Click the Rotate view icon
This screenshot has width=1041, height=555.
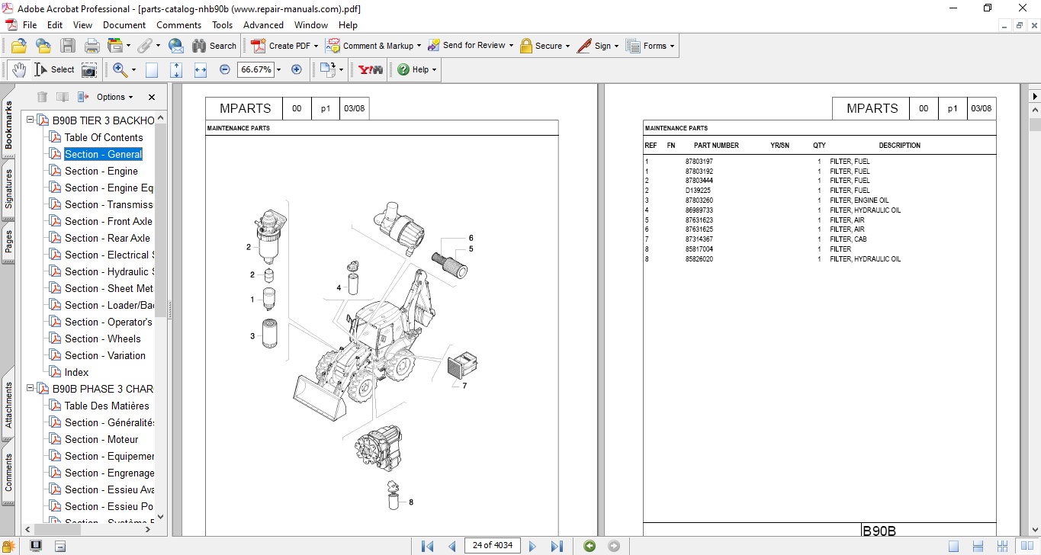pos(327,69)
